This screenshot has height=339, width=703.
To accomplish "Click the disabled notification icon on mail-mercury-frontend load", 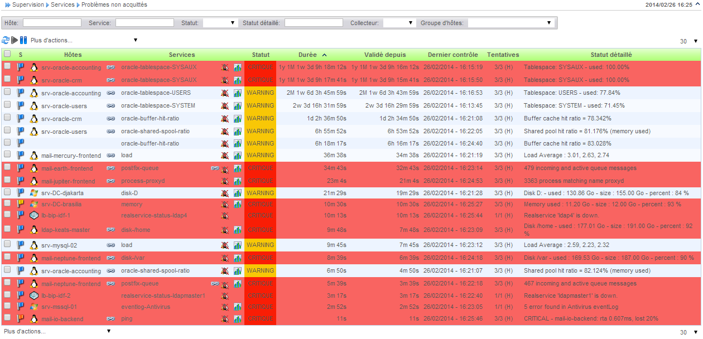I will [x=224, y=156].
